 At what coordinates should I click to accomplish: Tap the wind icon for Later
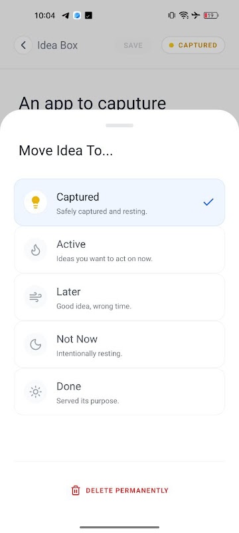pos(36,297)
